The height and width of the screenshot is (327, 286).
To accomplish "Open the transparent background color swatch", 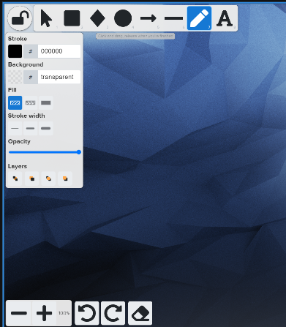I will [x=15, y=77].
